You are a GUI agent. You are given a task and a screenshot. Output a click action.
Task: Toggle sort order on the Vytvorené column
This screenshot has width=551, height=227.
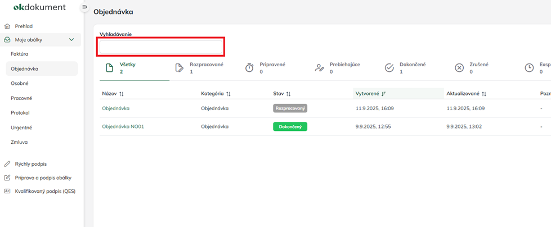[x=383, y=94]
